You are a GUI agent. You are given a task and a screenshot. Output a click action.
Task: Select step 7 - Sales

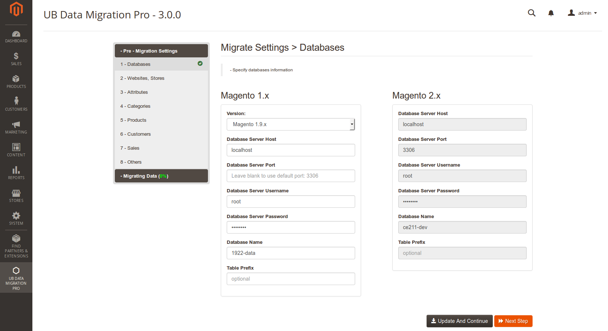point(161,148)
